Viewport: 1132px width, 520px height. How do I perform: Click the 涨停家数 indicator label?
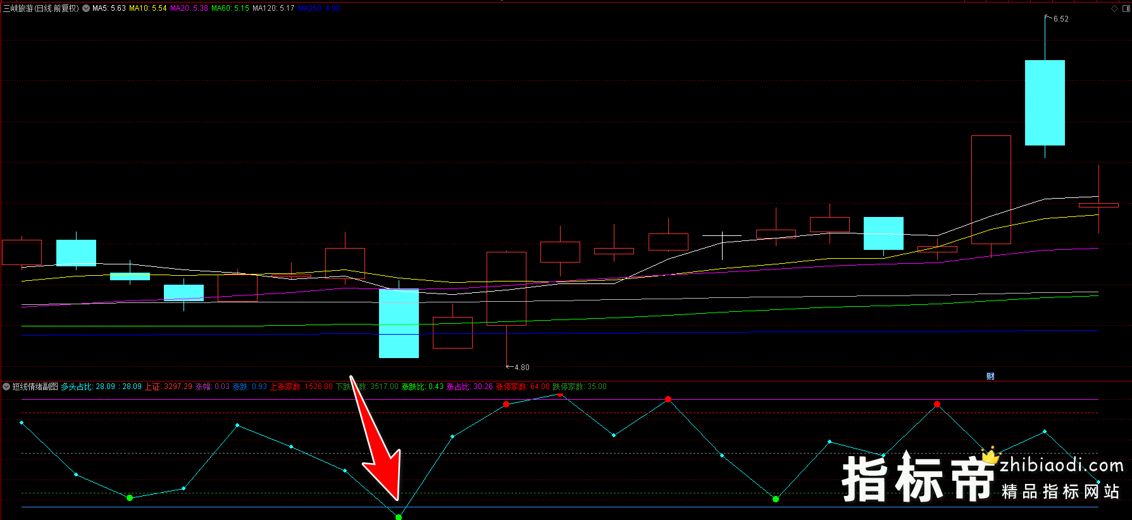pyautogui.click(x=523, y=387)
